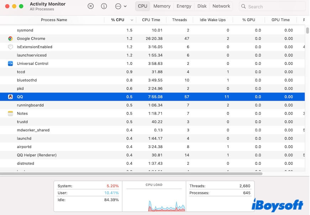Expand the chevron next to the ellipsis icon
Screen dimensions: 310x215
coord(124,6)
